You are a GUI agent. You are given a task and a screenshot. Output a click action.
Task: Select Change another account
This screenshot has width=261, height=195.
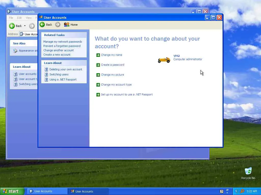point(58,50)
